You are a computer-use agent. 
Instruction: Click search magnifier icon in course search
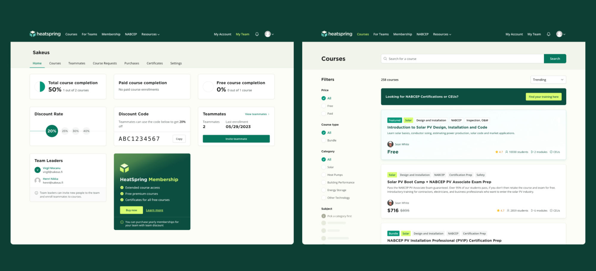385,59
